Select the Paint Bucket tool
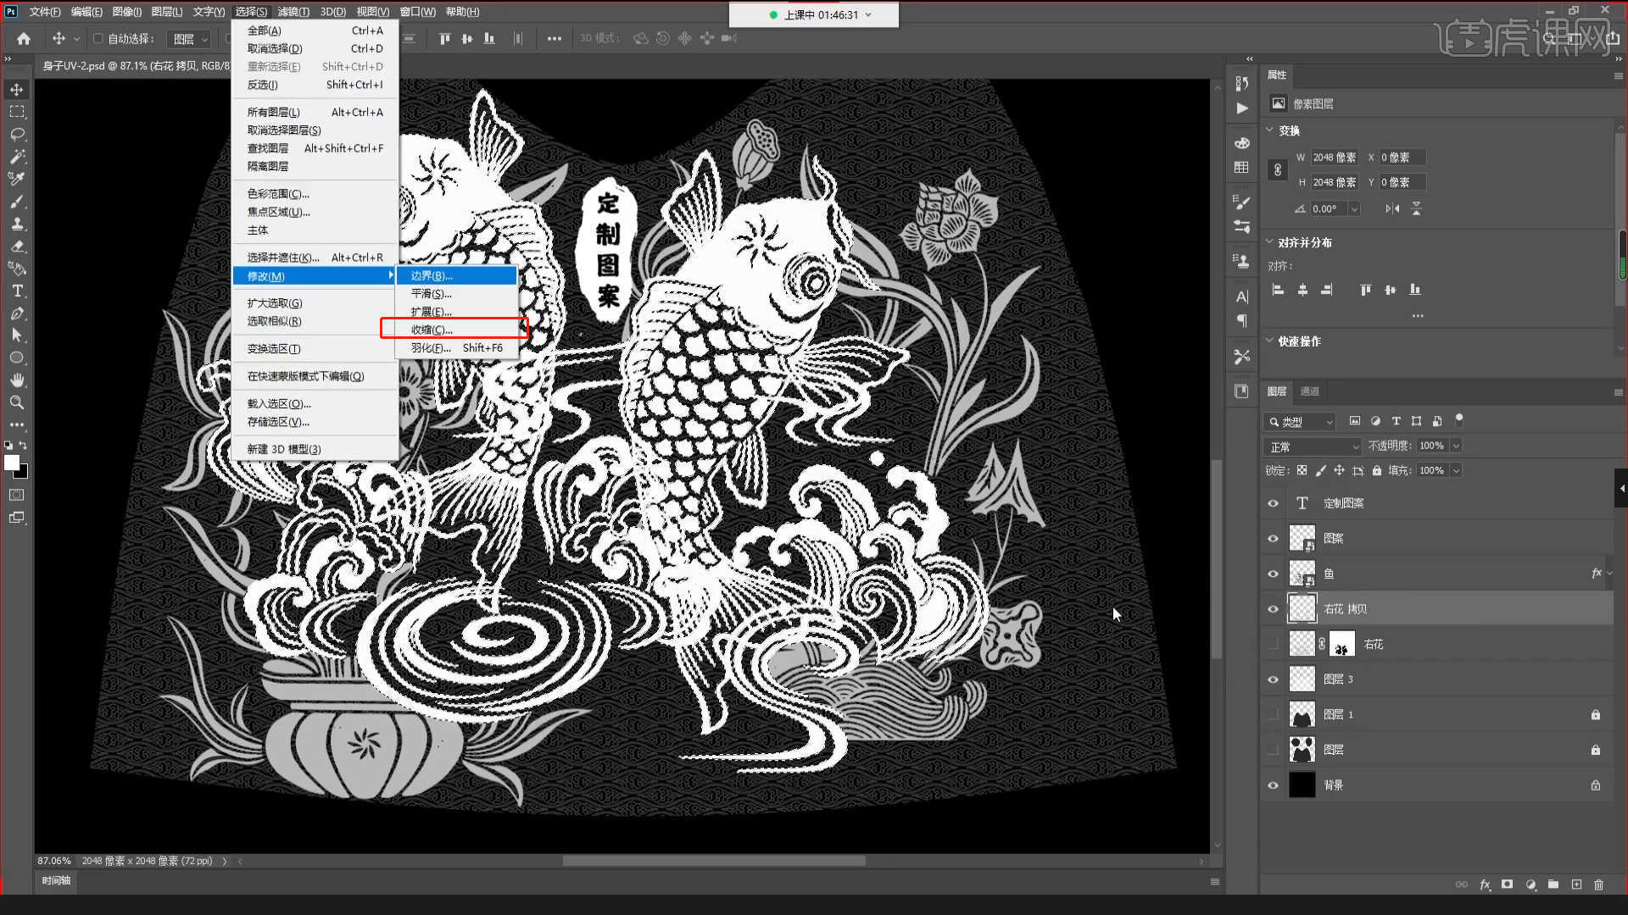The height and width of the screenshot is (915, 1628). tap(17, 269)
